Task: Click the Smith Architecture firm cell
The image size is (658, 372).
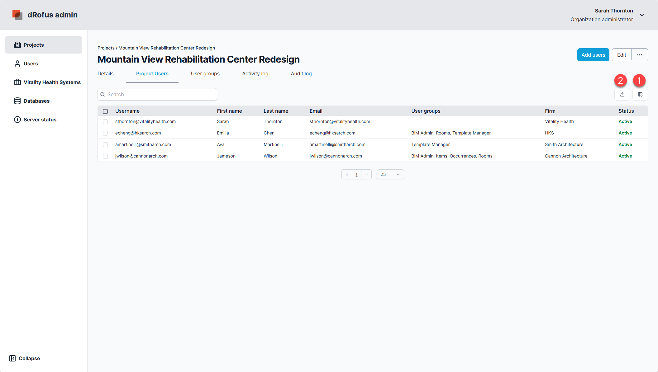Action: (x=564, y=144)
